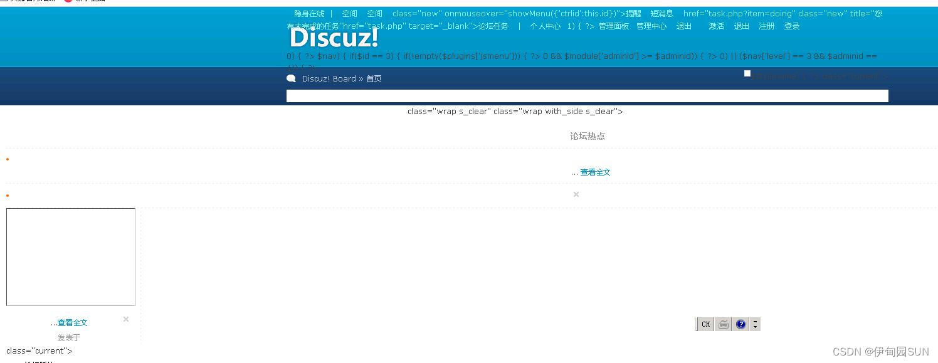Screen dimensions: 938x363
Task: Select the CH language indicator on the IME bar
Action: click(705, 324)
